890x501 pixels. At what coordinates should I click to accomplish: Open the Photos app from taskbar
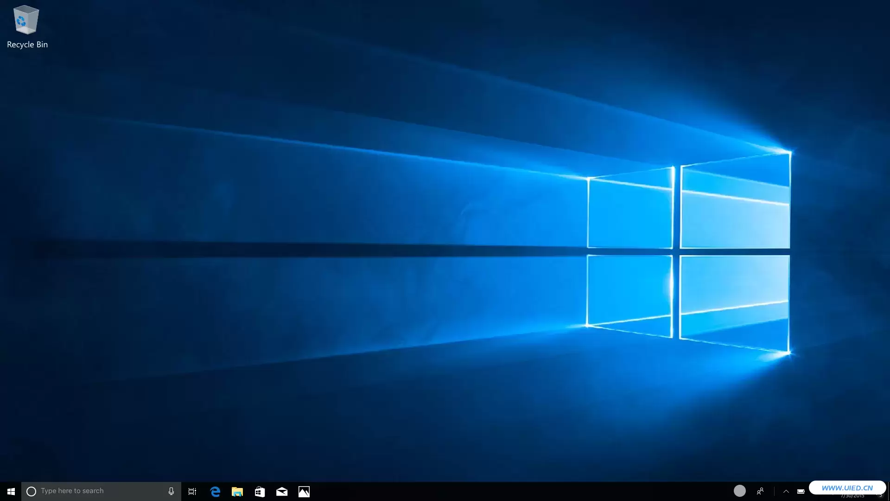coord(304,492)
